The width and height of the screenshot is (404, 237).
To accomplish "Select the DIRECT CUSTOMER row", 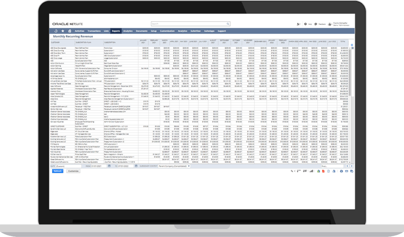I will point(199,126).
